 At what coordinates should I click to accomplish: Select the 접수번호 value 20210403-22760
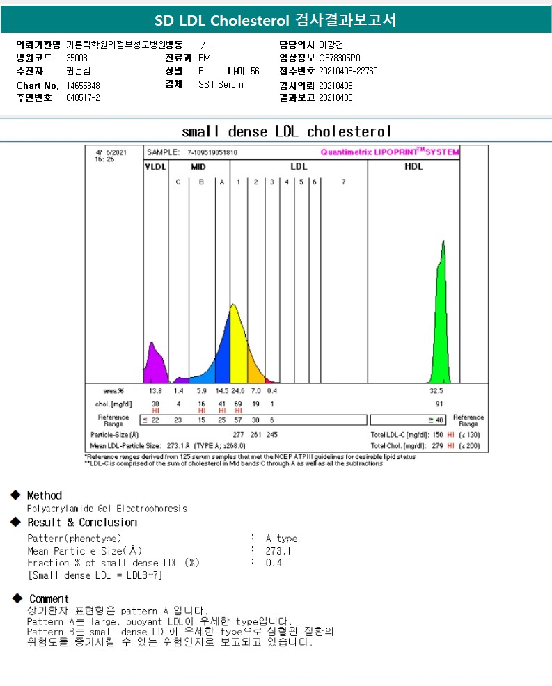[x=348, y=71]
